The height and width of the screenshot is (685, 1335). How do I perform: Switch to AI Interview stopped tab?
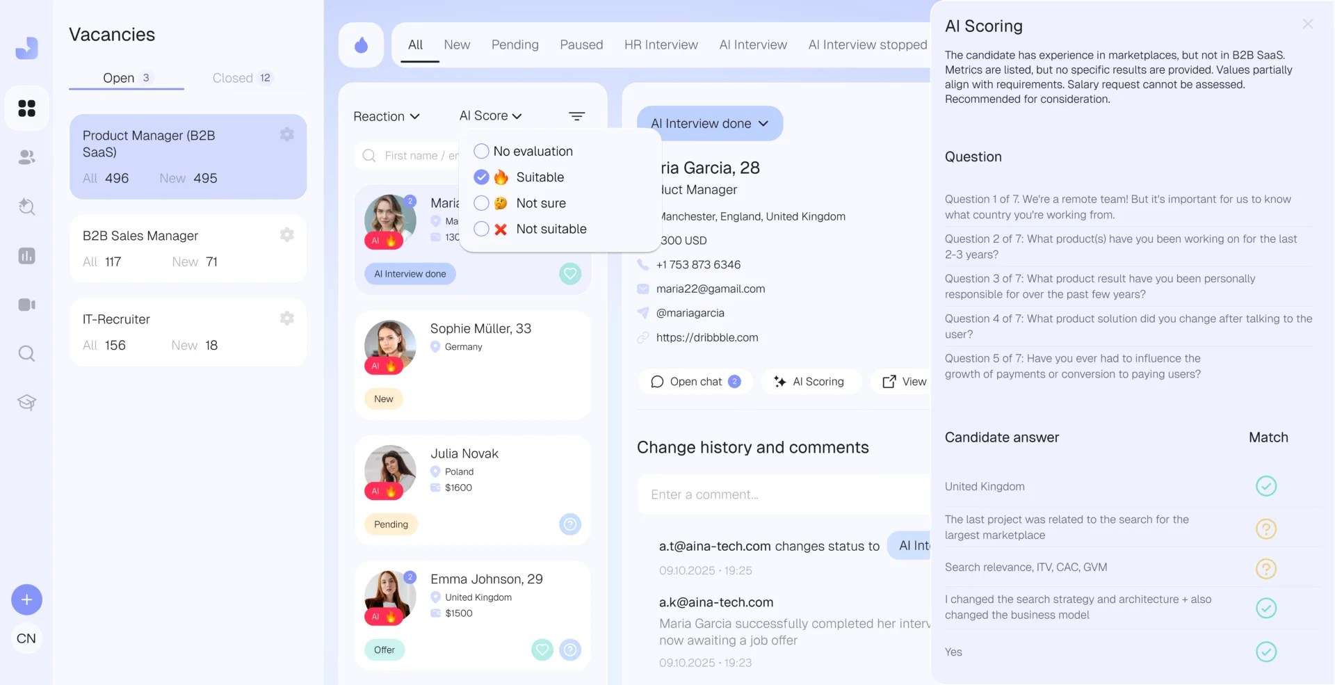pyautogui.click(x=868, y=45)
